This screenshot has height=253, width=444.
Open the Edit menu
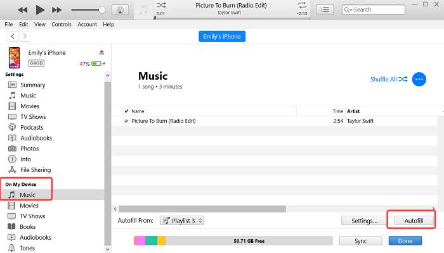pos(23,24)
